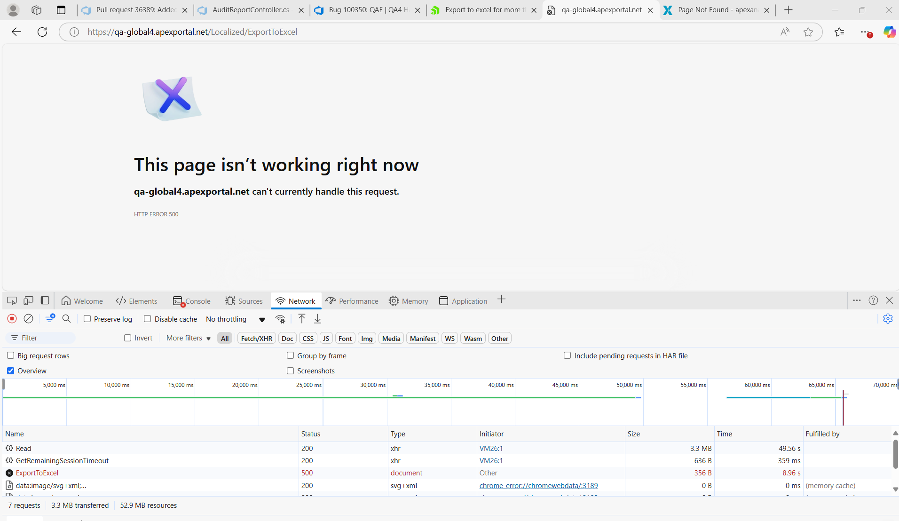899x521 pixels.
Task: Open the chrome-error chromewebdata initiator link
Action: 538,486
